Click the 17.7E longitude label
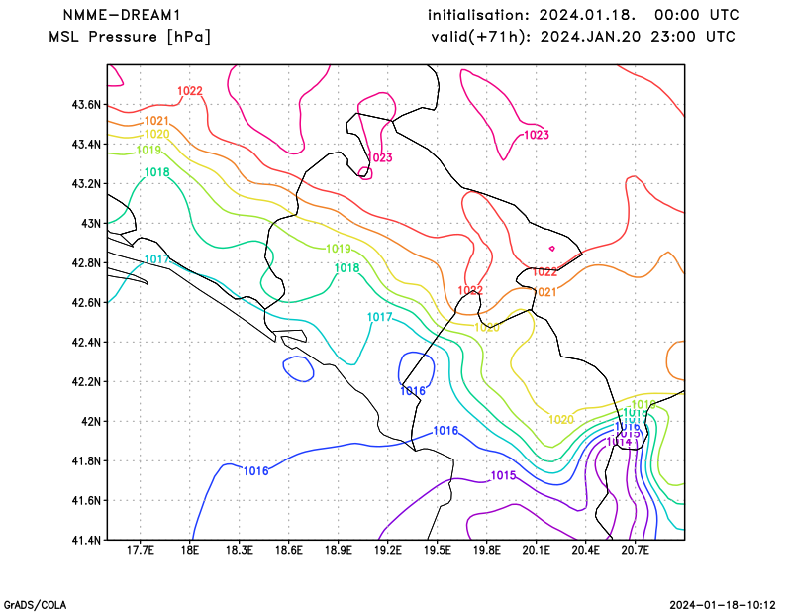Screen dimensions: 792x612 [x=140, y=550]
